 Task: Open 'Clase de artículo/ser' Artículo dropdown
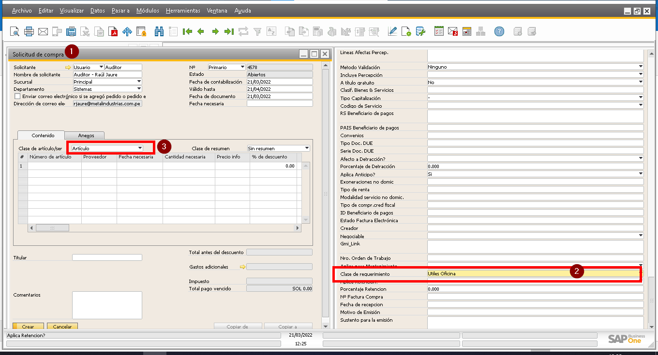click(140, 148)
